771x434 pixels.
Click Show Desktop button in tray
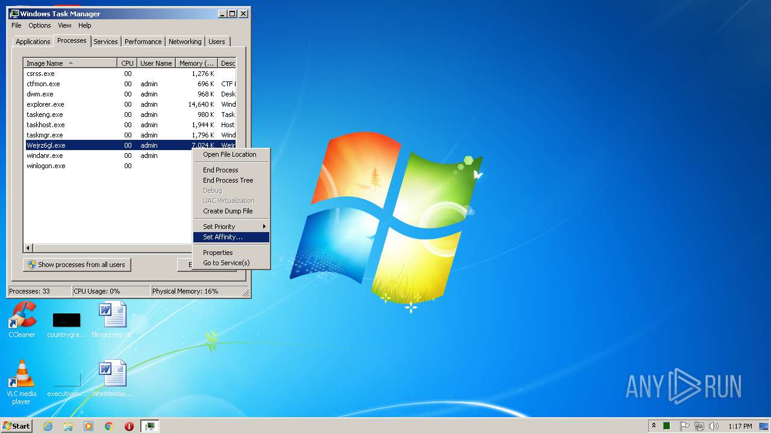[x=764, y=426]
